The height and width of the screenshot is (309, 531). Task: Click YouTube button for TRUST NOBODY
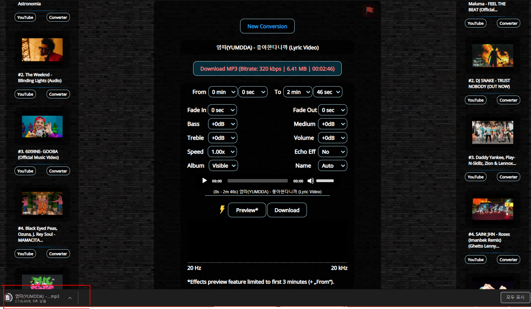point(476,100)
